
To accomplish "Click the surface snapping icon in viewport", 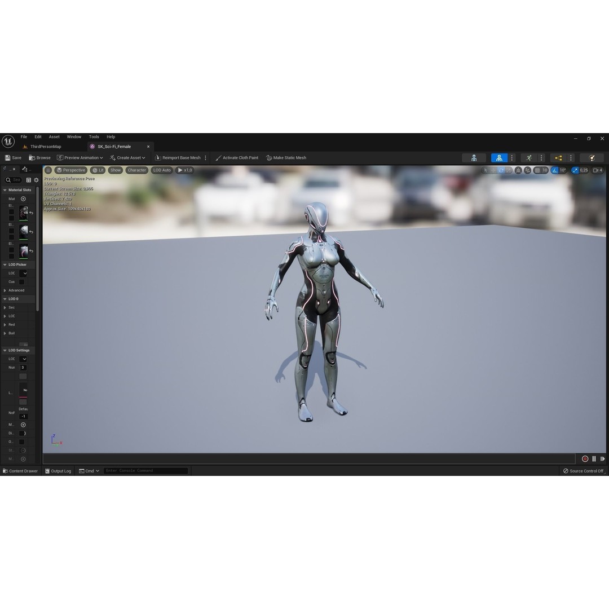I will [x=527, y=170].
